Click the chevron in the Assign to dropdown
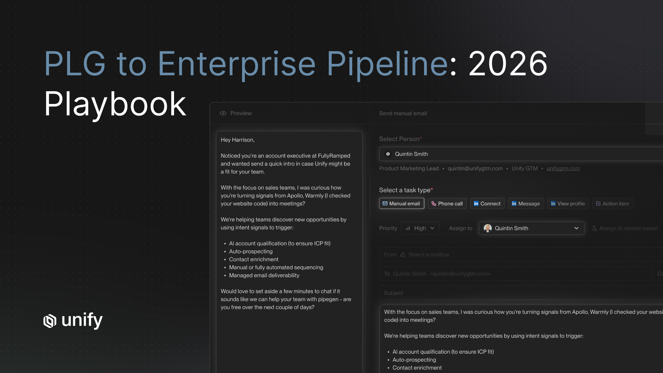The width and height of the screenshot is (663, 373). click(576, 228)
